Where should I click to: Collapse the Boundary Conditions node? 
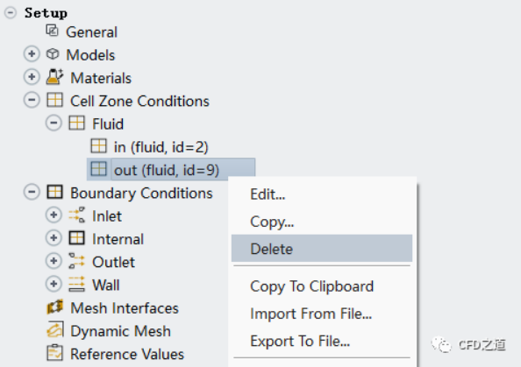coord(32,192)
